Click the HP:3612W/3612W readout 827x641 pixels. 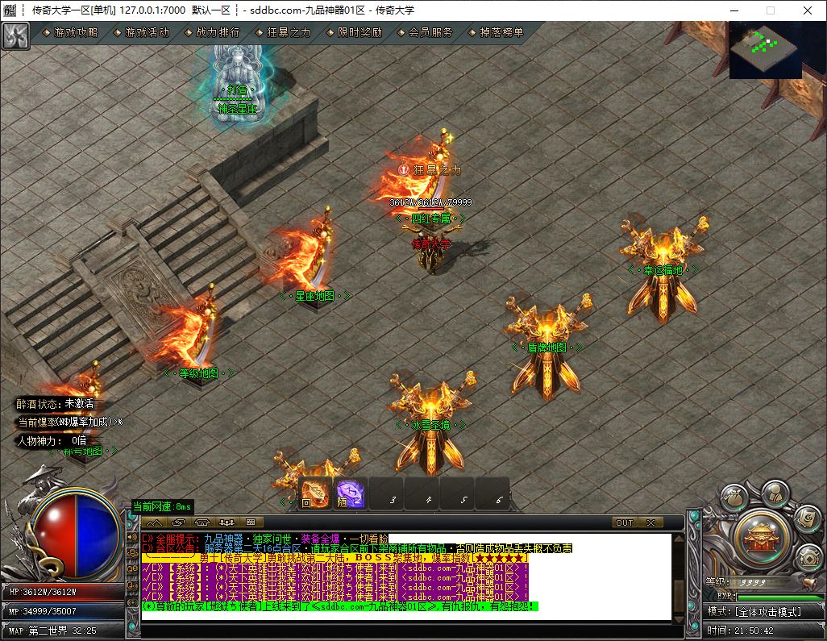pyautogui.click(x=43, y=592)
